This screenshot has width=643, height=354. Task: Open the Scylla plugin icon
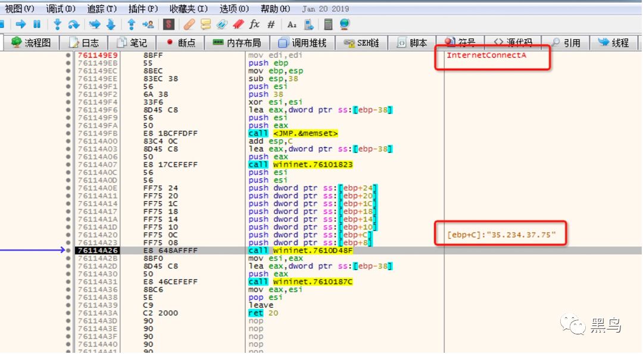click(169, 24)
